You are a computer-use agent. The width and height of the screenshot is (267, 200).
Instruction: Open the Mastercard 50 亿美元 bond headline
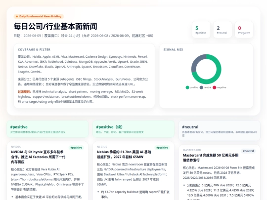211,158
